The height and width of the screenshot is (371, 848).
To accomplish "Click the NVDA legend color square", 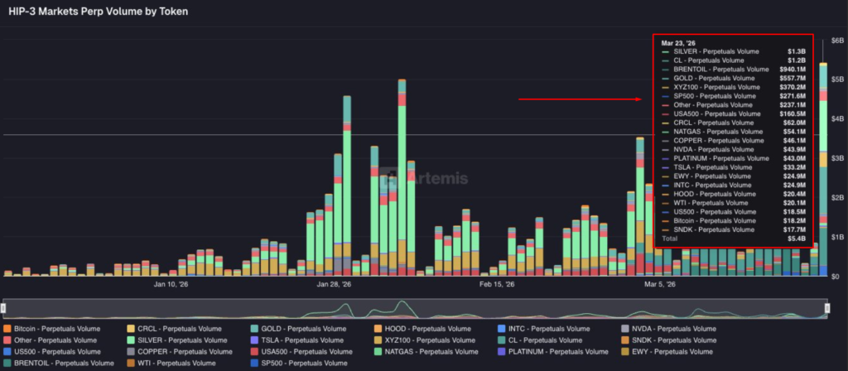I will click(624, 329).
